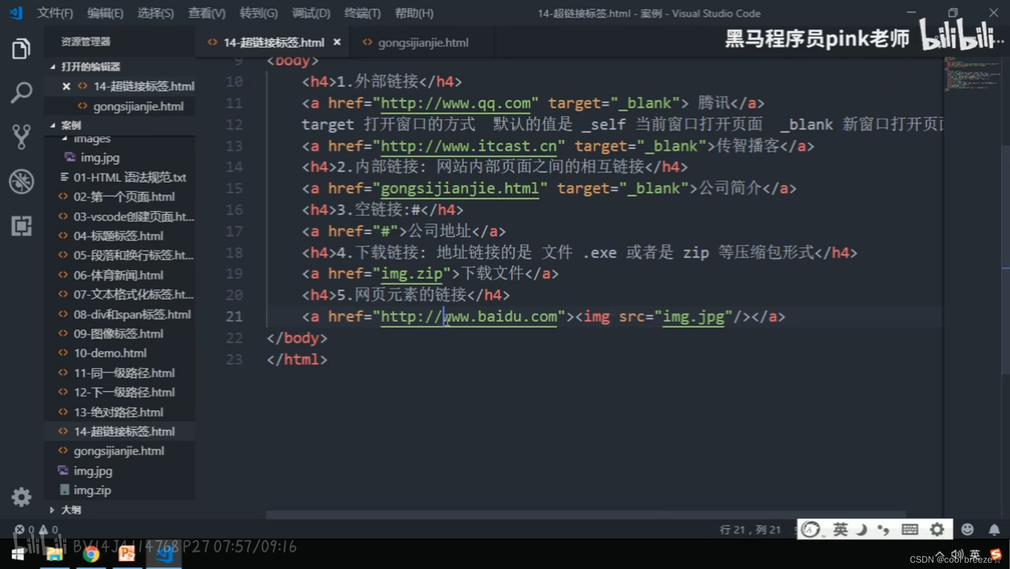The image size is (1010, 569).
Task: Collapse the 案例 folder section
Action: (x=53, y=125)
